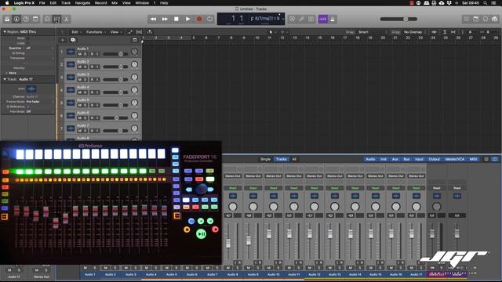The width and height of the screenshot is (502, 282).
Task: Open the Mix menu in menu bar
Action: pyautogui.click(x=115, y=3)
